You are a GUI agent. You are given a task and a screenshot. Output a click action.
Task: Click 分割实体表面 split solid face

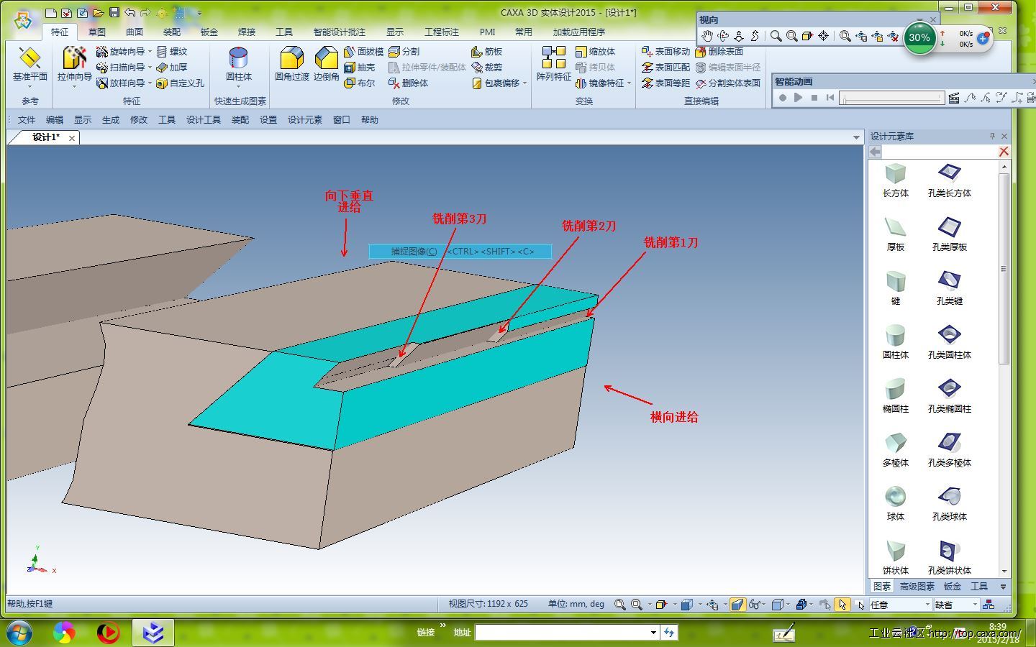728,83
